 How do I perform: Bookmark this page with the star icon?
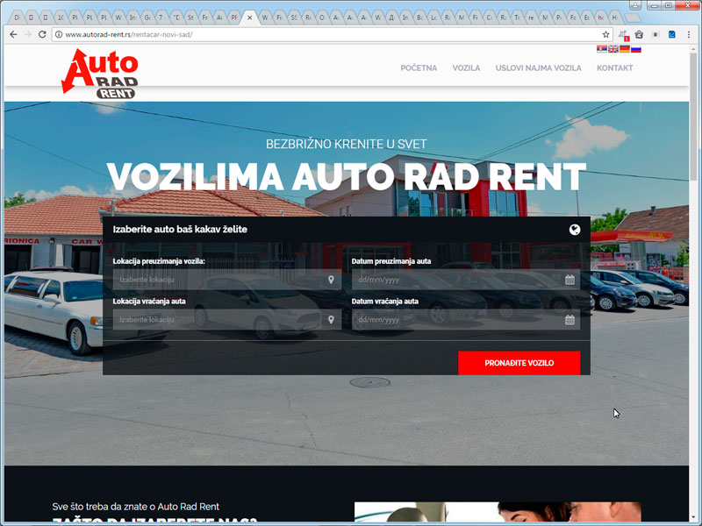pos(605,34)
